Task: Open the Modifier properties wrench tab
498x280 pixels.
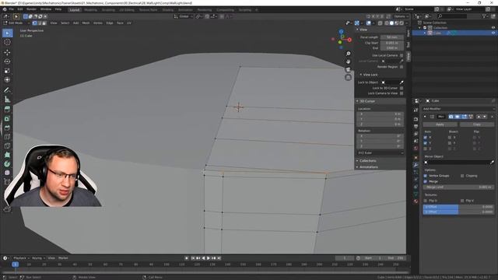Action: 416,165
